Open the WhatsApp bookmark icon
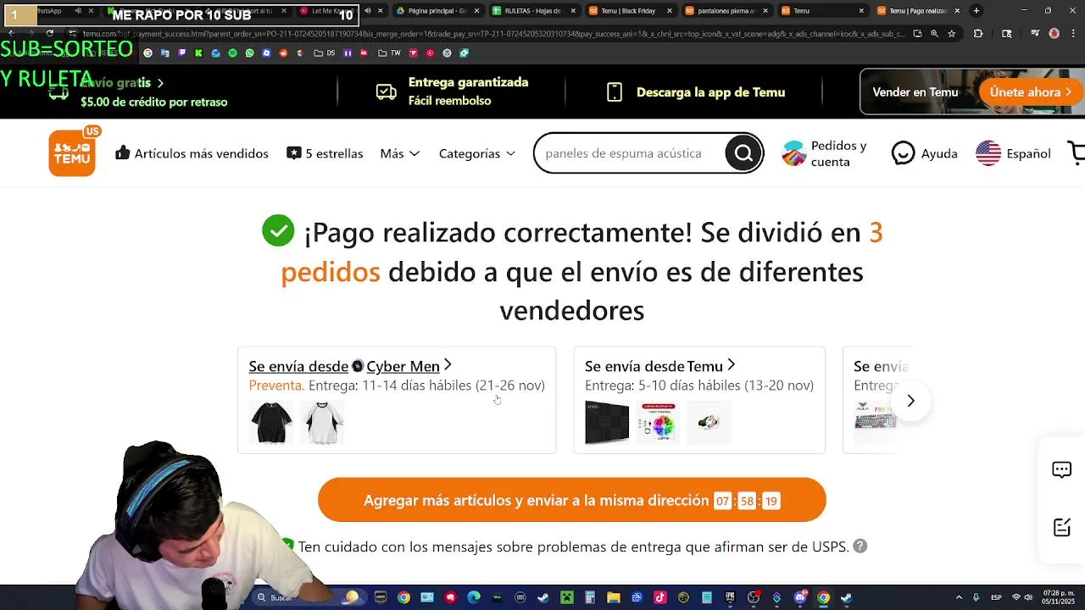Image resolution: width=1085 pixels, height=610 pixels. point(249,53)
